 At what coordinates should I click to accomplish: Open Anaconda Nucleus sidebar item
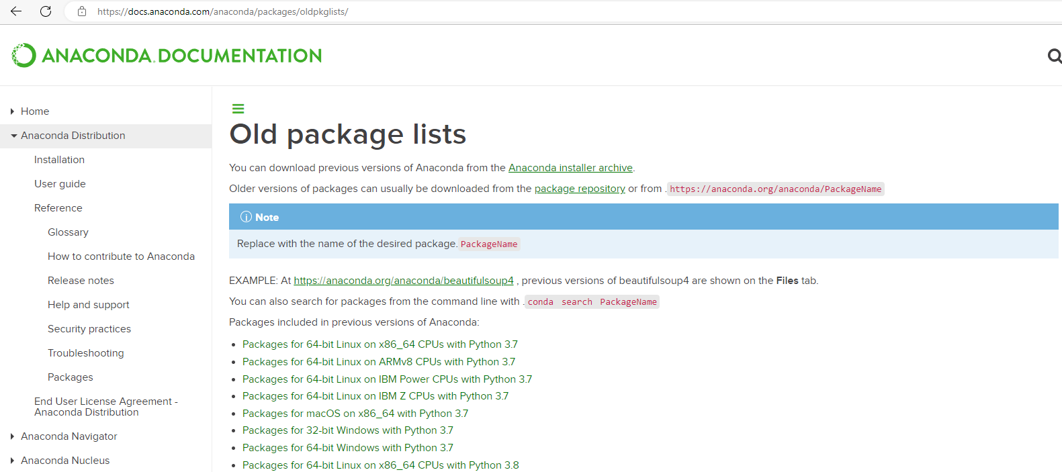pos(65,461)
